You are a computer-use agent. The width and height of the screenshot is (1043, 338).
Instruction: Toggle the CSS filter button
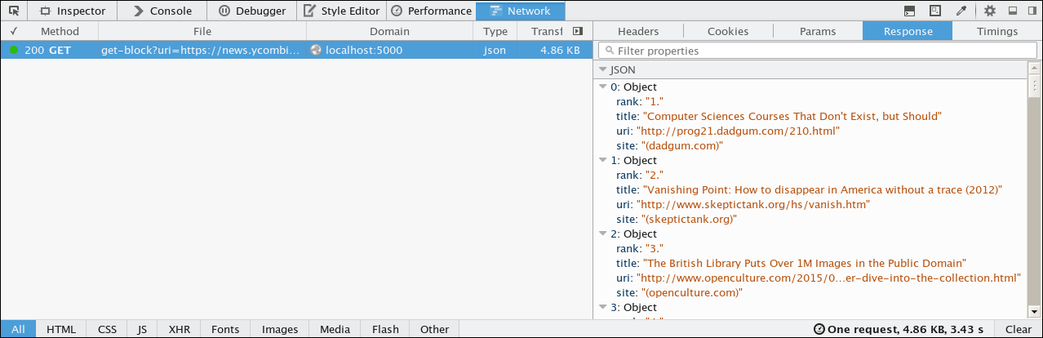[108, 329]
